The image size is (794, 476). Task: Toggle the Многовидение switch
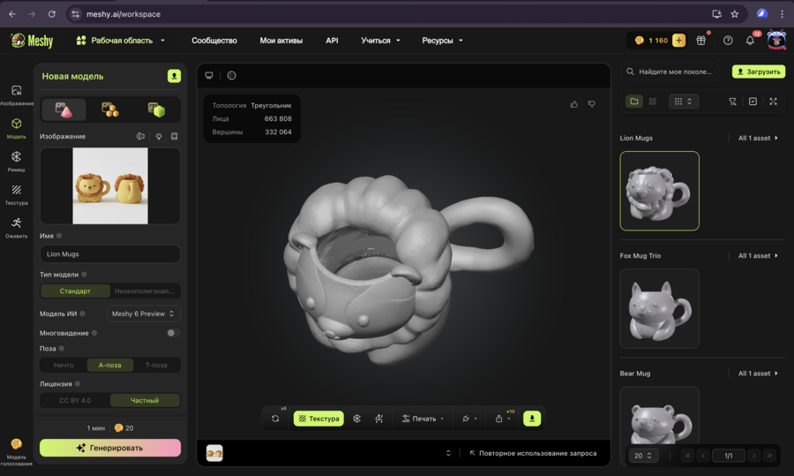tap(174, 333)
